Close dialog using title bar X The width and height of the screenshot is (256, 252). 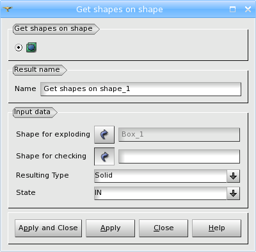[248, 9]
